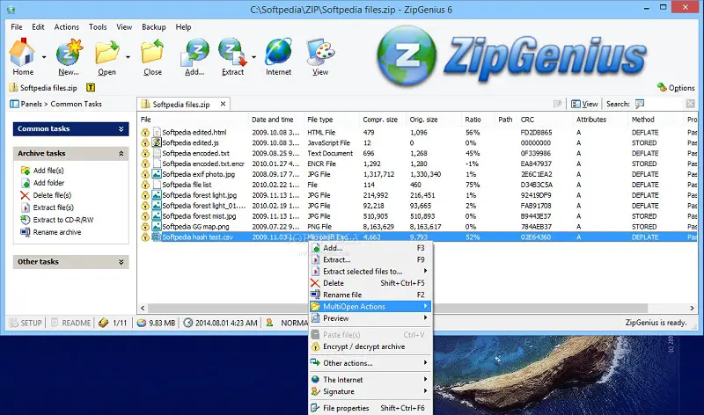Click Extract to CD-R/RW task
The height and width of the screenshot is (415, 704).
pos(57,220)
